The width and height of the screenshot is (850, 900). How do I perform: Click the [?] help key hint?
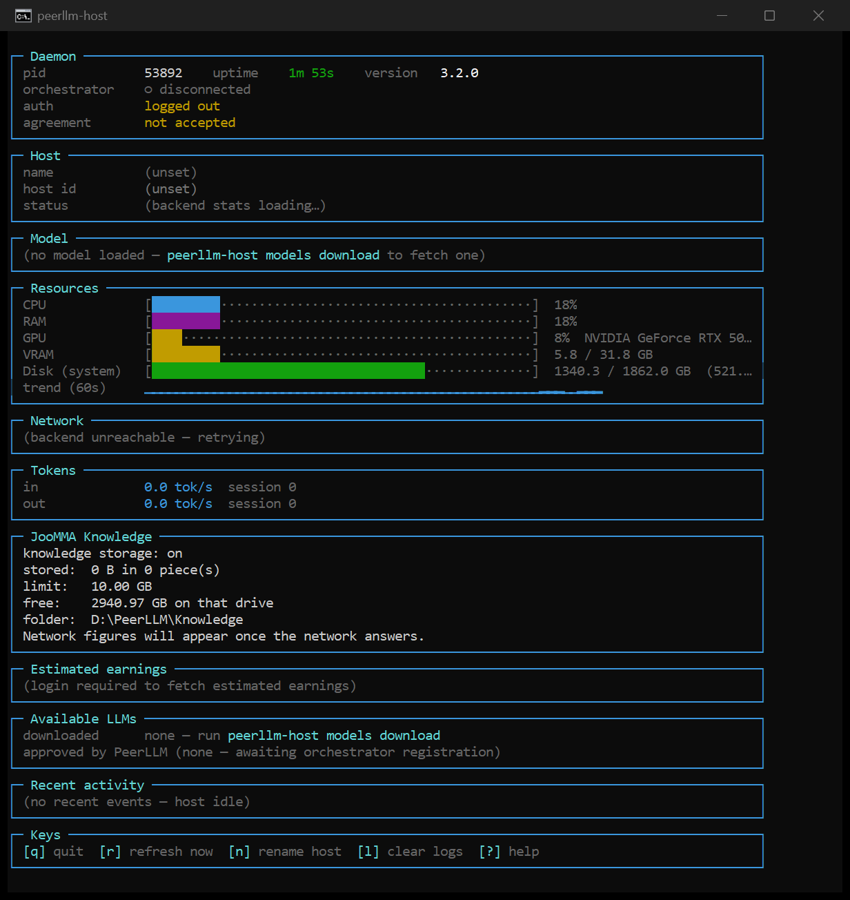(x=509, y=852)
